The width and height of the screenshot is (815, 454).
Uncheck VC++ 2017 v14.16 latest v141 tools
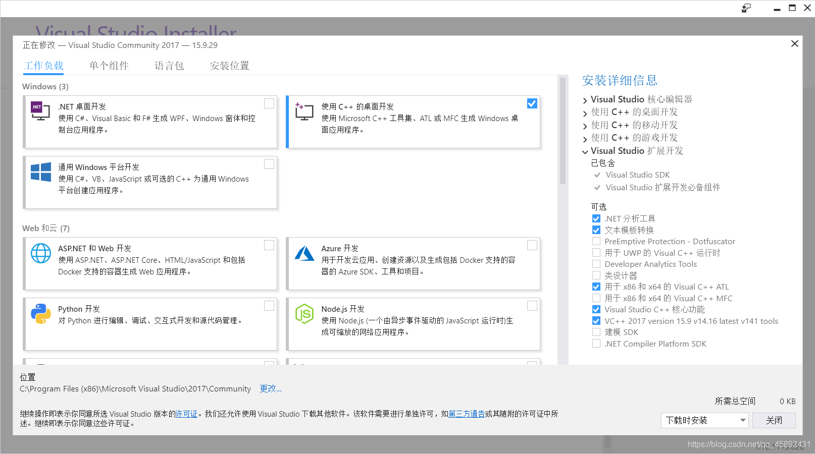coord(596,321)
